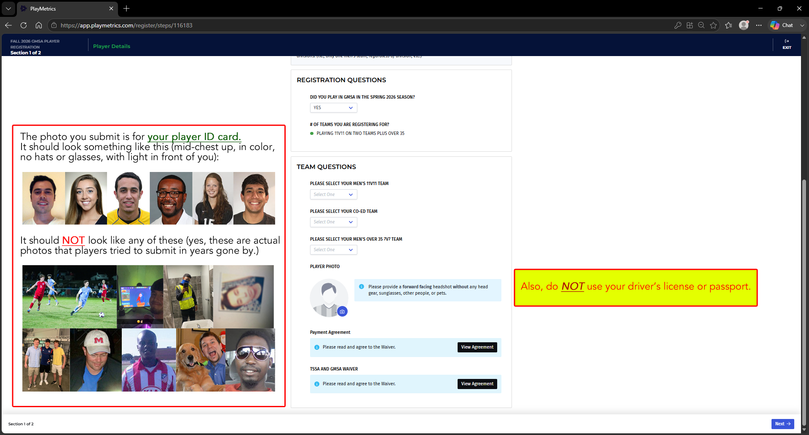This screenshot has height=435, width=809.
Task: Click the page vertical scrollbar thumb
Action: coord(804,303)
